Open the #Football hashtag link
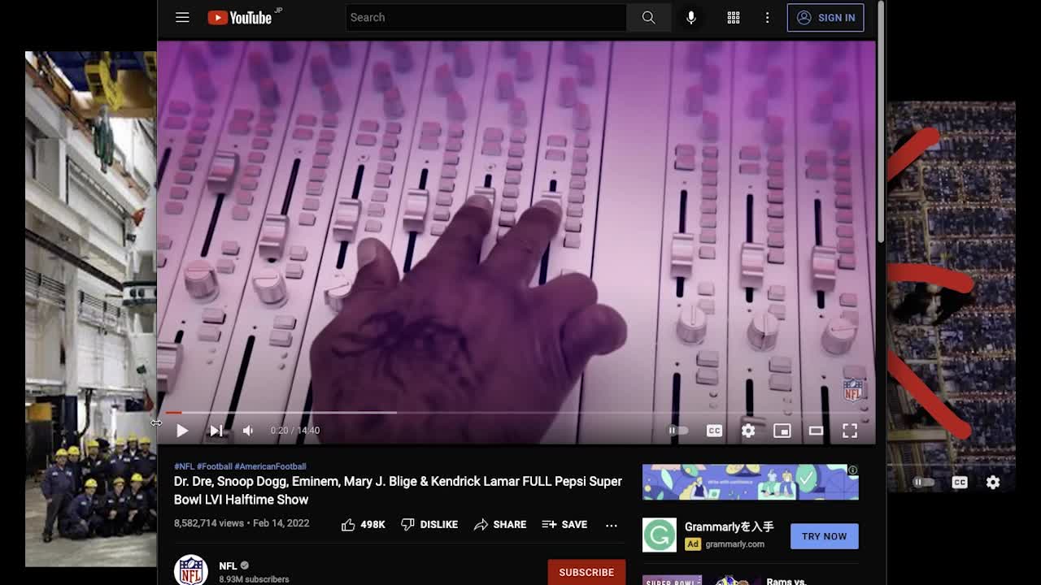 tap(214, 466)
